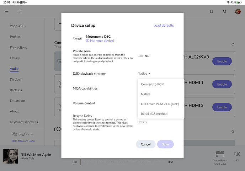Image resolution: width=245 pixels, height=171 pixels.
Task: Collapse the DSD playback strategy dropdown
Action: pos(144,73)
